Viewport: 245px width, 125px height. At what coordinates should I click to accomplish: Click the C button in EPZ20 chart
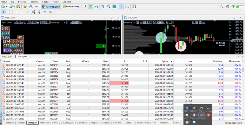point(170,22)
